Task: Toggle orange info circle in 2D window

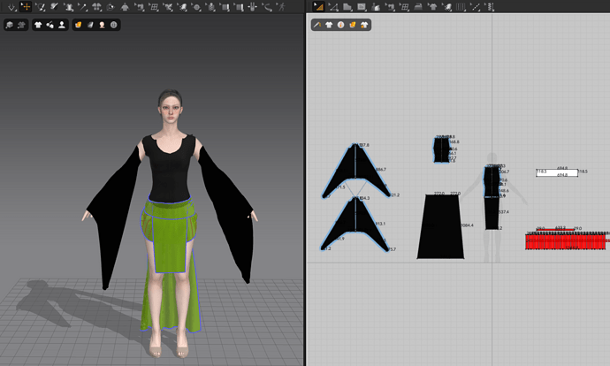Action: click(x=340, y=25)
